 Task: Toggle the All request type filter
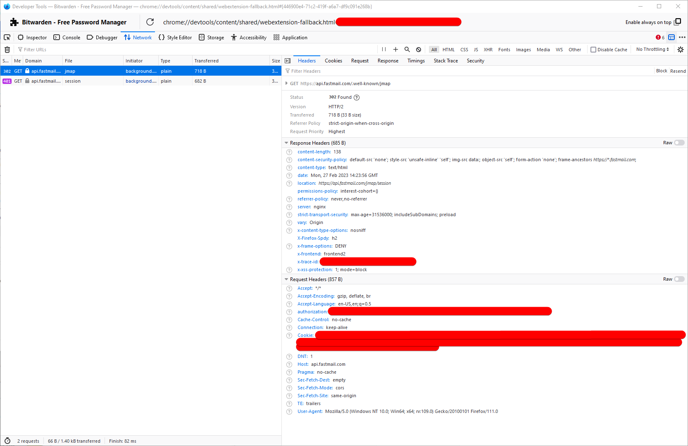[434, 50]
